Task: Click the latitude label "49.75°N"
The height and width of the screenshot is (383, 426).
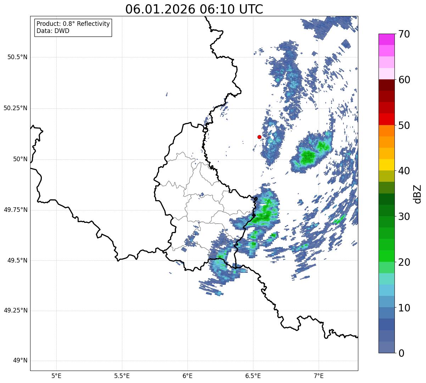Action: coord(15,210)
